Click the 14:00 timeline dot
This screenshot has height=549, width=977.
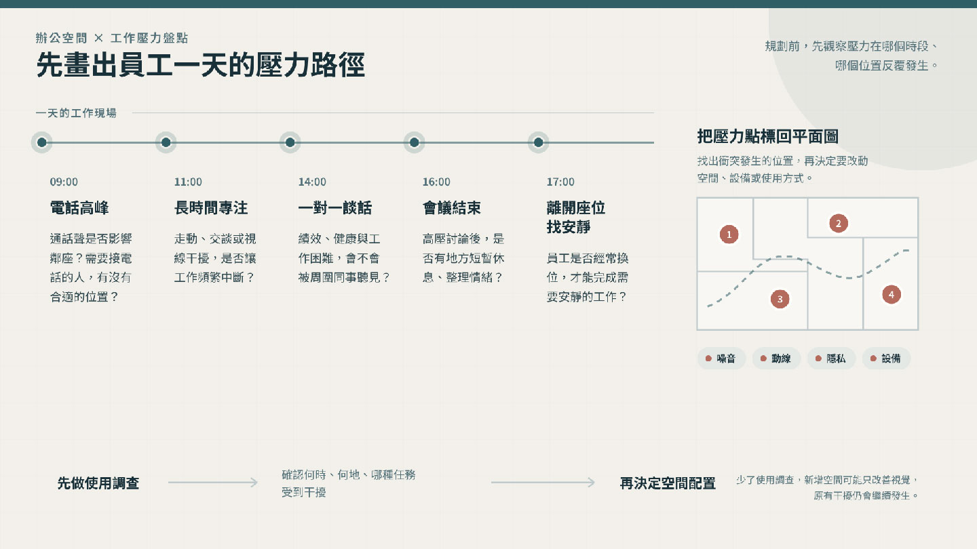tap(290, 142)
